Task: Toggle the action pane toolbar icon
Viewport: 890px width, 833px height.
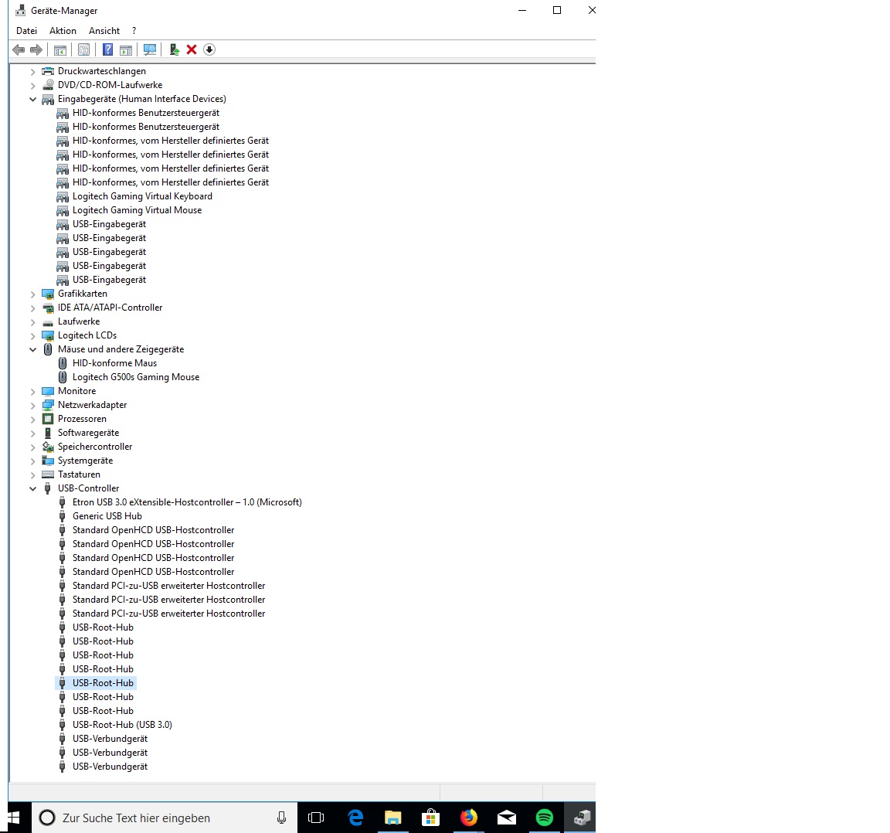Action: pos(126,50)
